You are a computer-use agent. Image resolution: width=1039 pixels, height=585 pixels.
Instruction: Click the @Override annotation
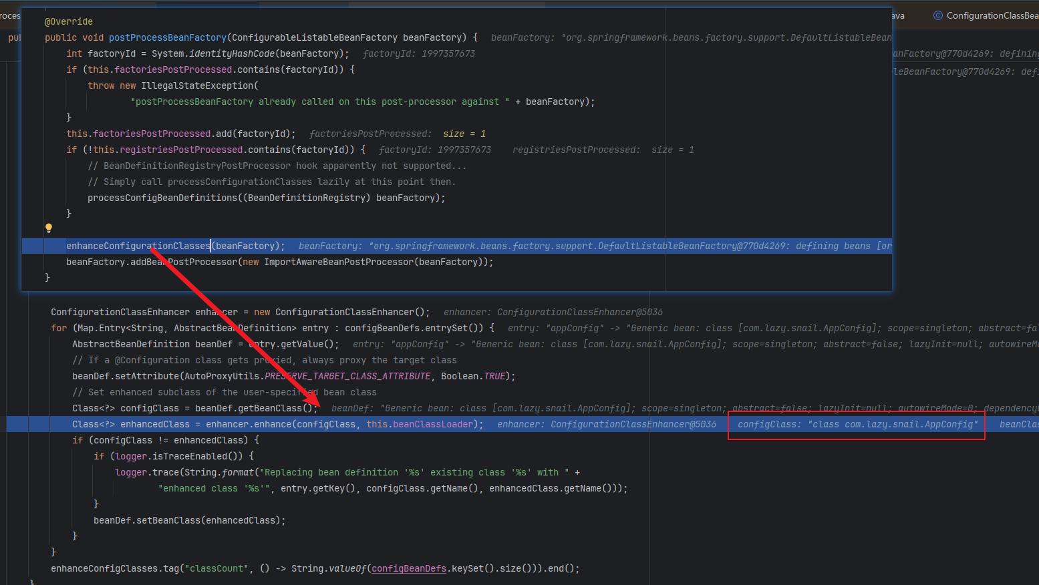tap(69, 21)
